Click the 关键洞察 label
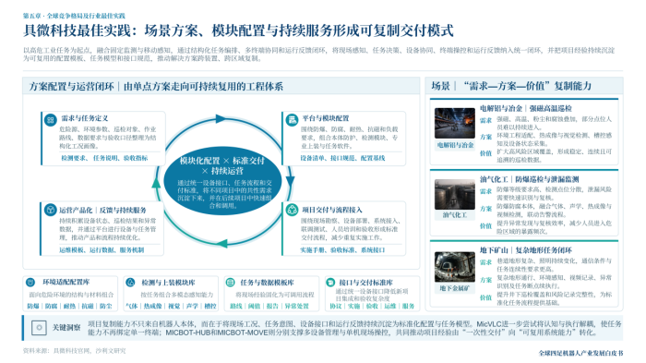Image resolution: width=646 pixels, height=363 pixels. [x=66, y=328]
